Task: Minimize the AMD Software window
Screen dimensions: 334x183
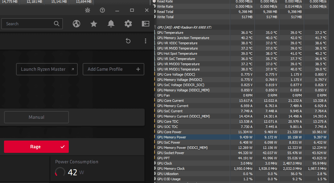Action: click(x=117, y=10)
